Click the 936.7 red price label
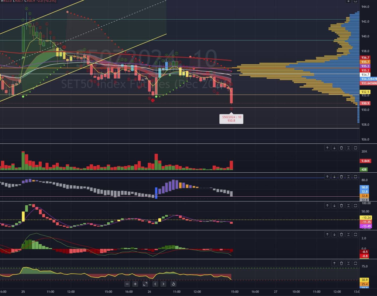Viewport: 377px width, 296px height. click(x=365, y=58)
